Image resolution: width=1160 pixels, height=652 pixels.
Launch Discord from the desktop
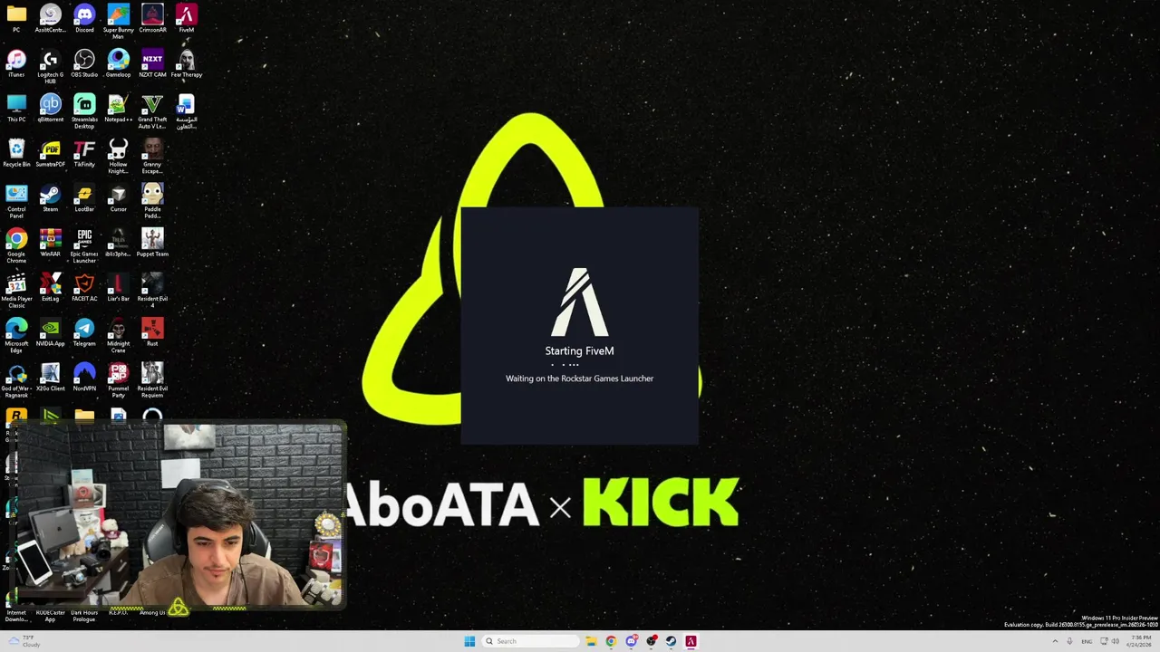84,19
